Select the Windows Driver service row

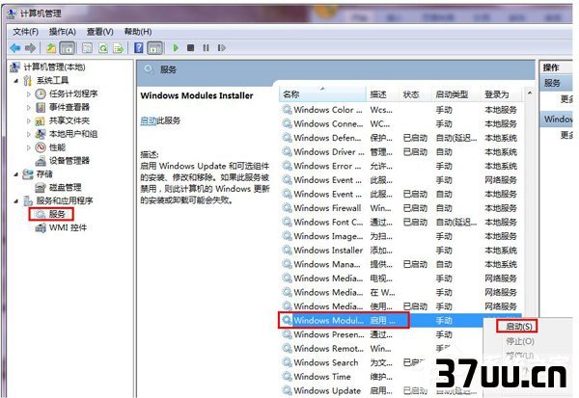click(x=400, y=152)
